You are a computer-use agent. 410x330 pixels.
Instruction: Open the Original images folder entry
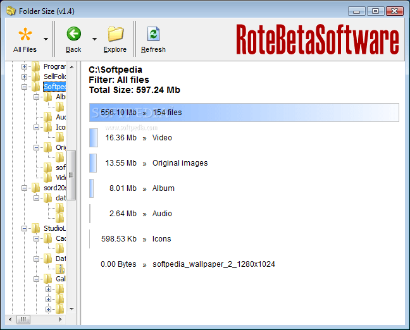point(180,163)
